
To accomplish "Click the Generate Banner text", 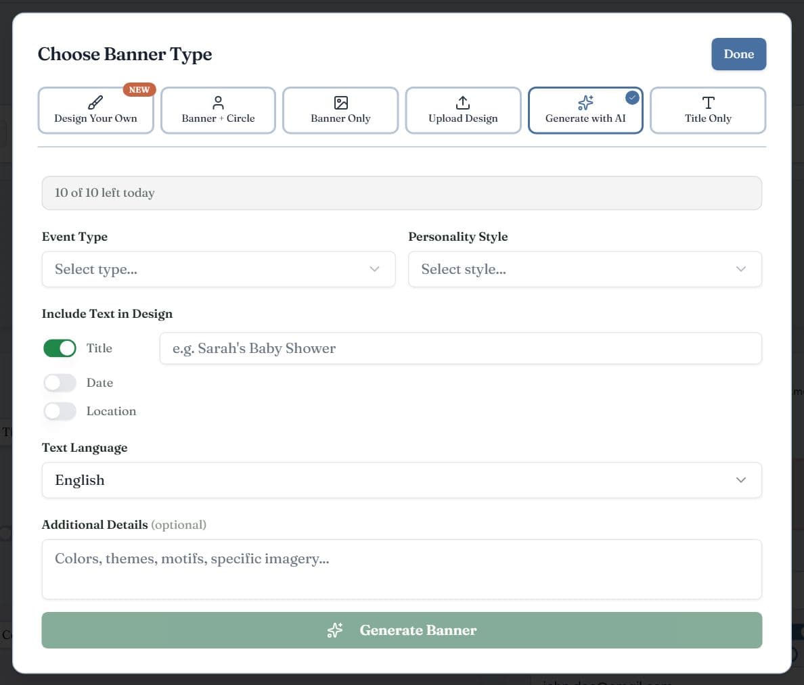I will click(418, 630).
